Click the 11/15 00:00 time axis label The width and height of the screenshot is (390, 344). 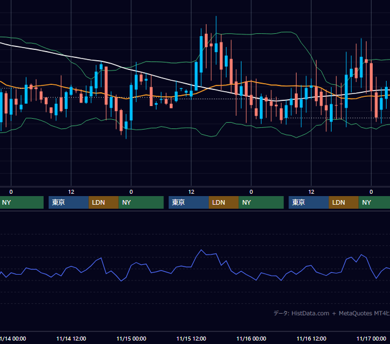click(x=131, y=338)
